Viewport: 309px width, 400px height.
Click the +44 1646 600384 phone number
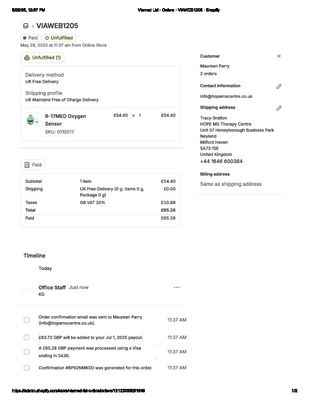[x=221, y=162]
